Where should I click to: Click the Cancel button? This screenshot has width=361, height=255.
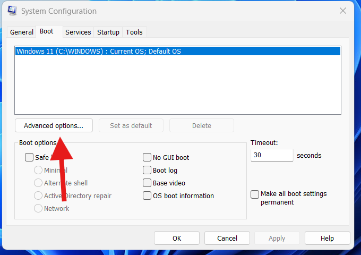(227, 238)
